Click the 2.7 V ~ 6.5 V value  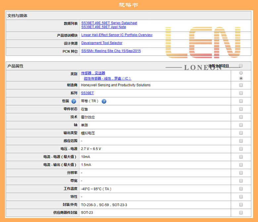point(91,149)
